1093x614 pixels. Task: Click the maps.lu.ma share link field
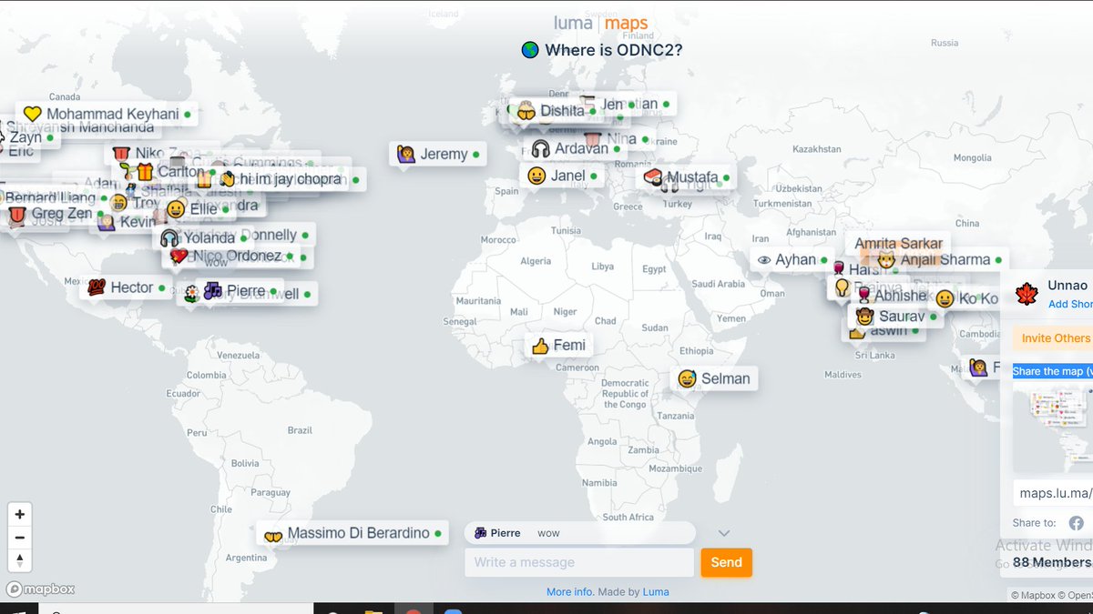pyautogui.click(x=1055, y=493)
